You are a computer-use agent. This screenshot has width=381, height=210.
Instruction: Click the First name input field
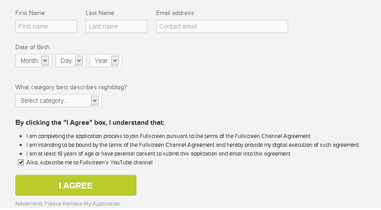pyautogui.click(x=46, y=26)
